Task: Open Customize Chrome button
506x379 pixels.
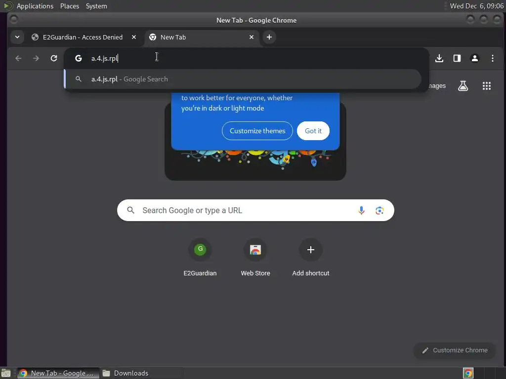Action: (455, 350)
